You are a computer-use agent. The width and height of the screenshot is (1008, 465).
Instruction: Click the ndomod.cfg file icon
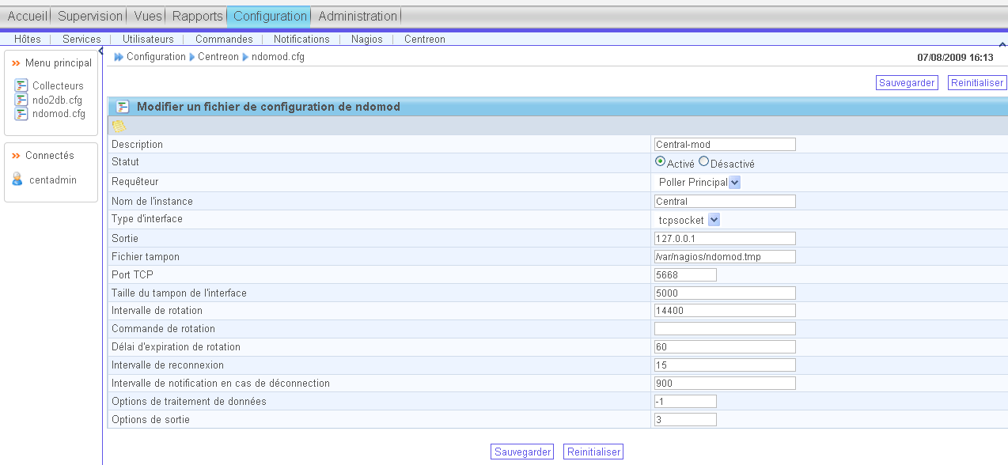click(x=21, y=114)
